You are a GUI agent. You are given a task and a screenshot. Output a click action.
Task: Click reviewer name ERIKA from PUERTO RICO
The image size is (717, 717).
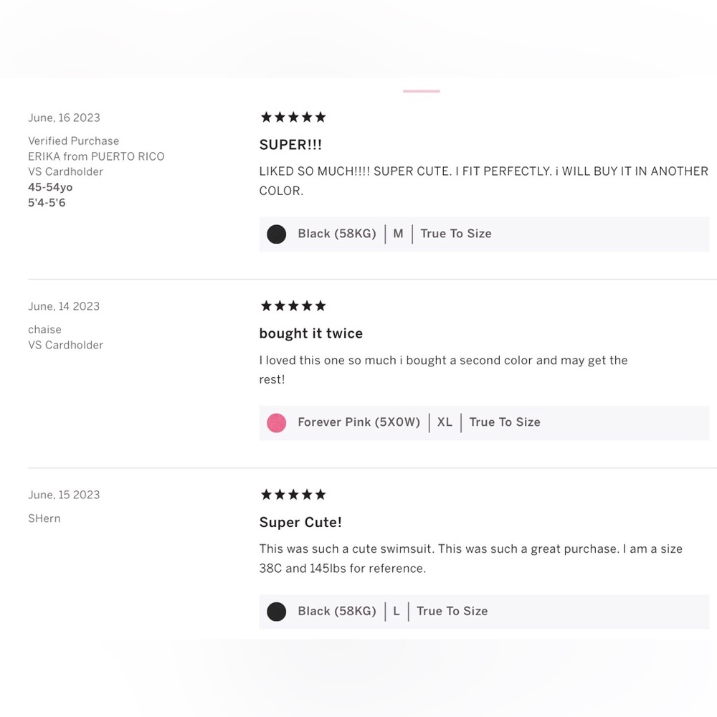click(96, 156)
